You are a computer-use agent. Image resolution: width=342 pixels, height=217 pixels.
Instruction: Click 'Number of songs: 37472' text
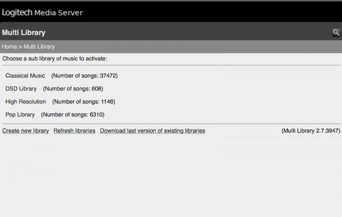(x=84, y=76)
